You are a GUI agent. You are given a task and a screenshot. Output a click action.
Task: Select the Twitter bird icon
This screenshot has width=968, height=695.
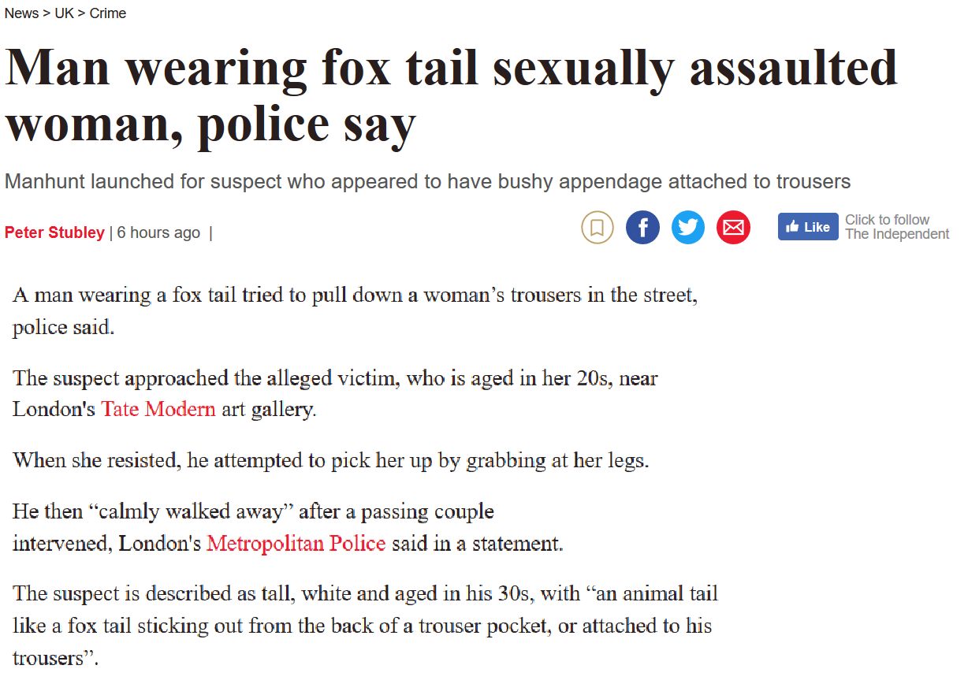pos(688,227)
